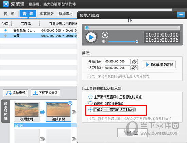Switch to the 音频 tab
The image size is (187, 143).
[x=28, y=14]
